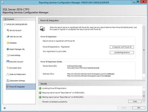Click the Execution Account icon
This screenshot has height=112, width=148.
8,62
